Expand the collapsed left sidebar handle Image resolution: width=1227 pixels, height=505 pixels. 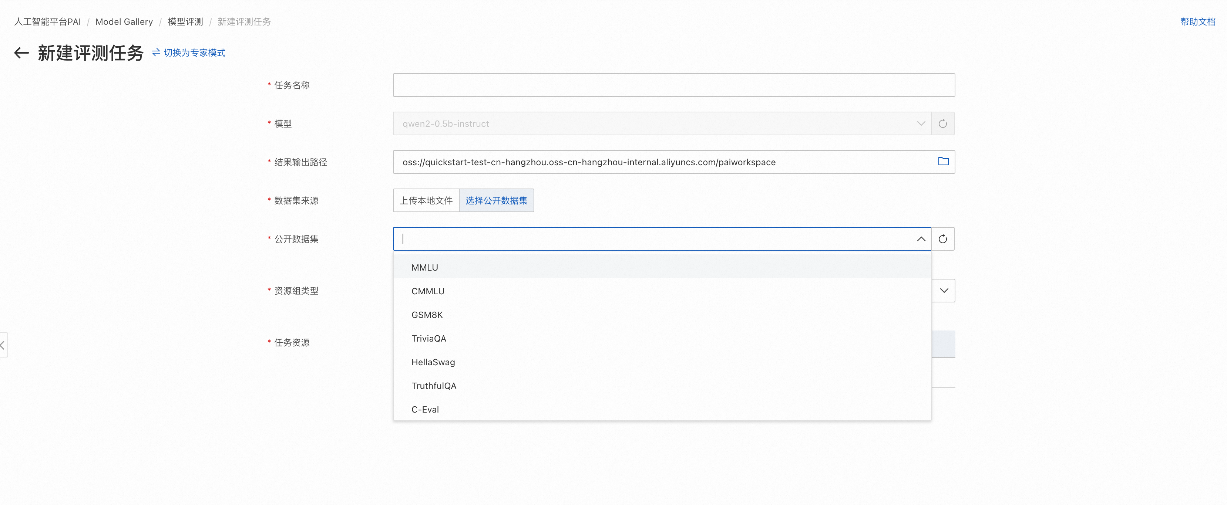[3, 345]
